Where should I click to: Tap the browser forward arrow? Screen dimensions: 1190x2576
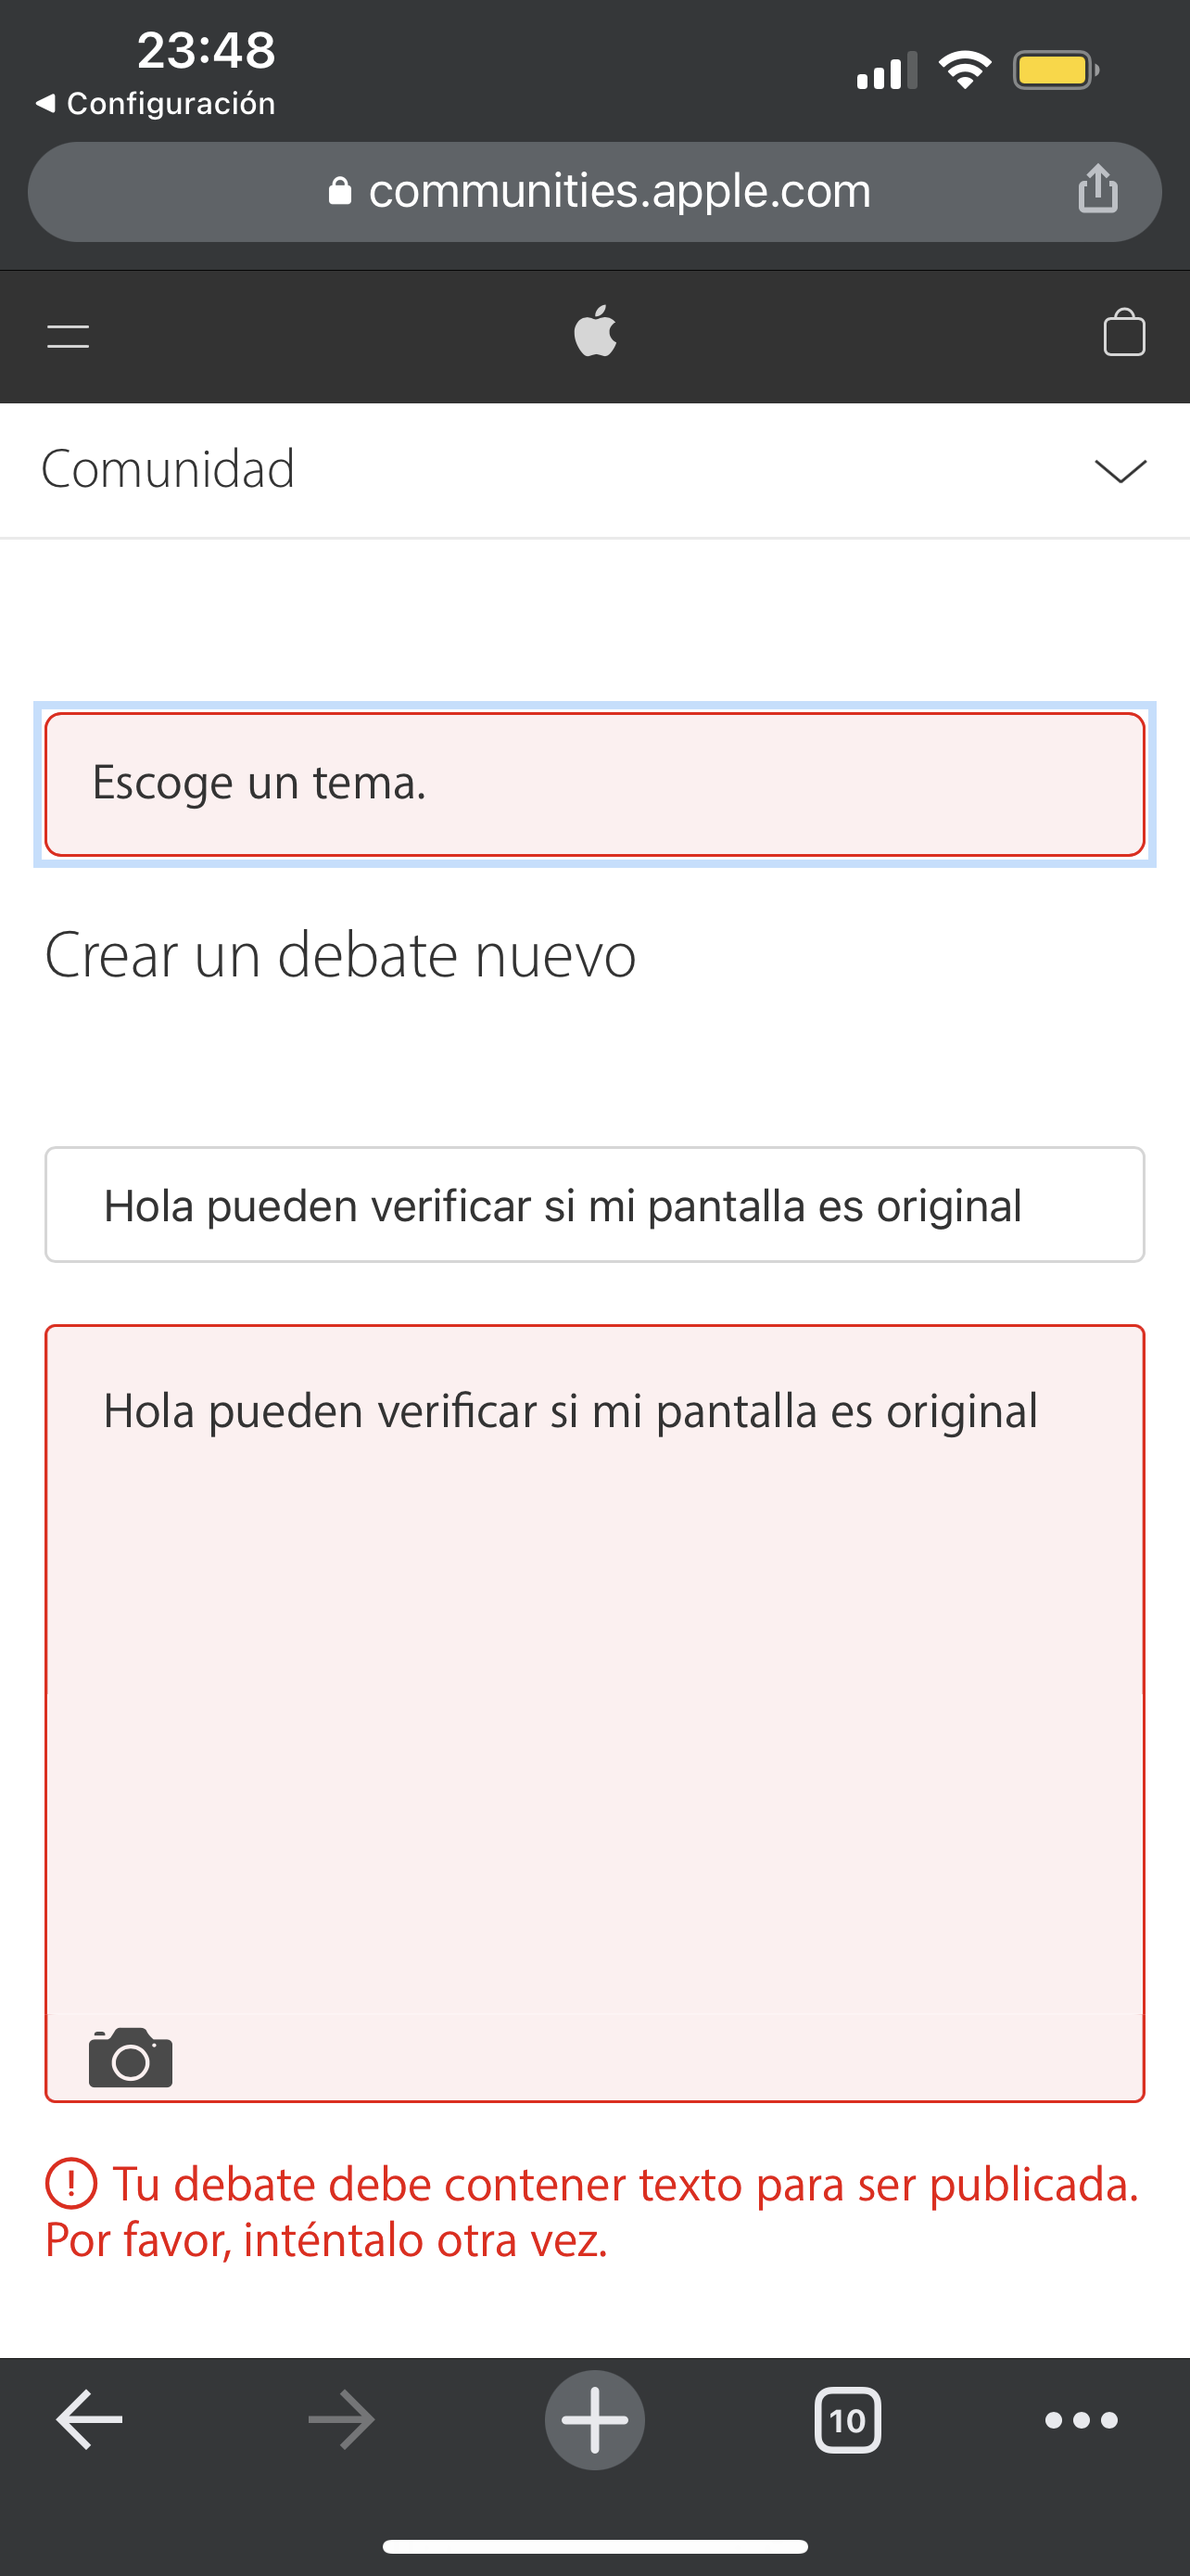[342, 2420]
